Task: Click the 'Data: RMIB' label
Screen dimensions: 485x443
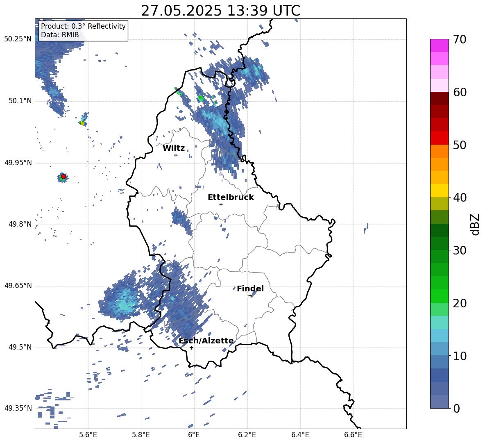Action: [60, 35]
